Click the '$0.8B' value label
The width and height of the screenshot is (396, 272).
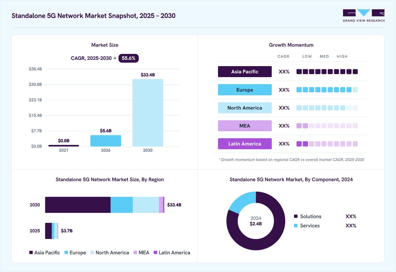(x=64, y=141)
